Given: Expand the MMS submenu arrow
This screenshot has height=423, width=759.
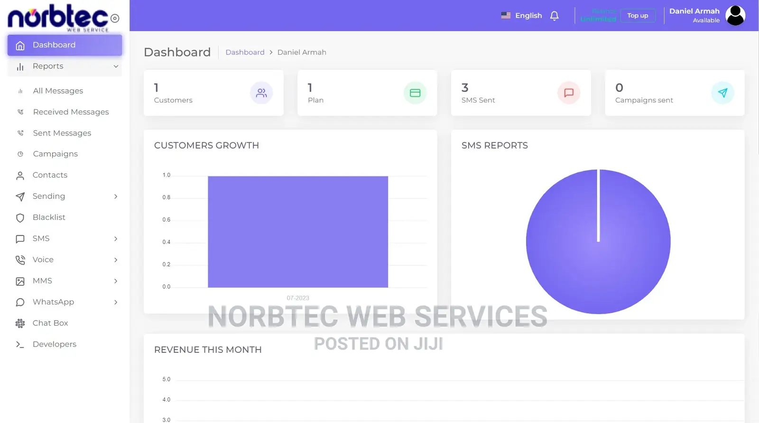Looking at the screenshot, I should pyautogui.click(x=116, y=281).
